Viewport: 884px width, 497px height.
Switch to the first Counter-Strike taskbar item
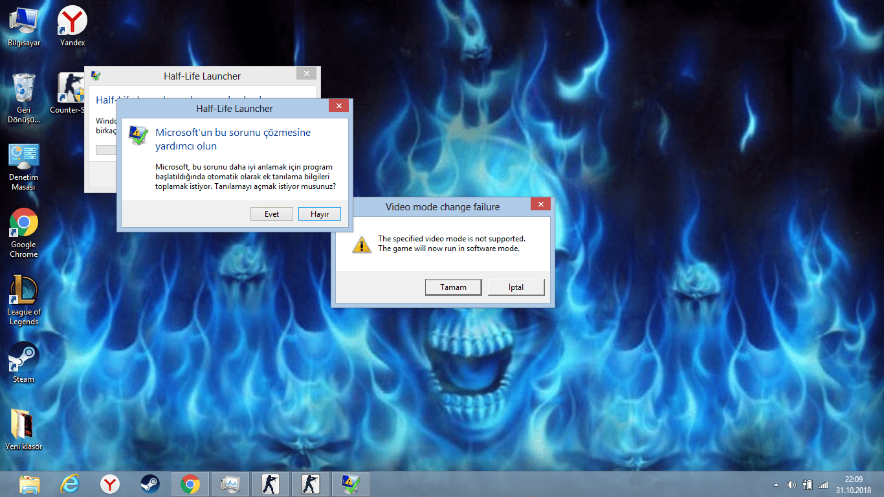(x=271, y=484)
